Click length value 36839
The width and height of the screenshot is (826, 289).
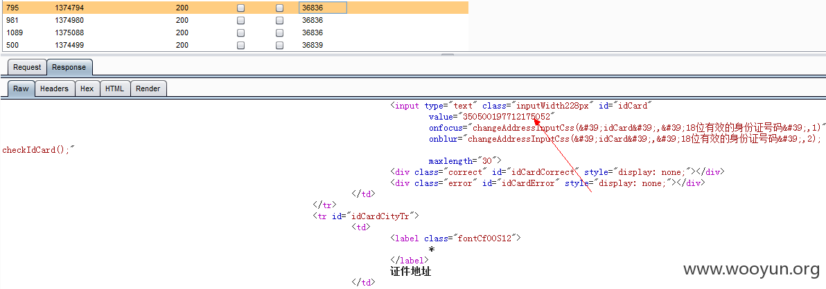tap(313, 45)
